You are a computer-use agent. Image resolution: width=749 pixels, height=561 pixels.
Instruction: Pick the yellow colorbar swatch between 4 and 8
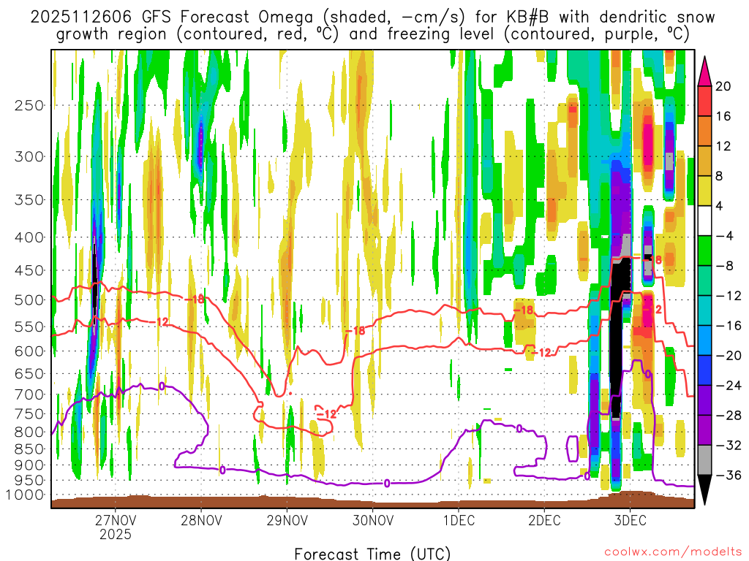point(704,191)
